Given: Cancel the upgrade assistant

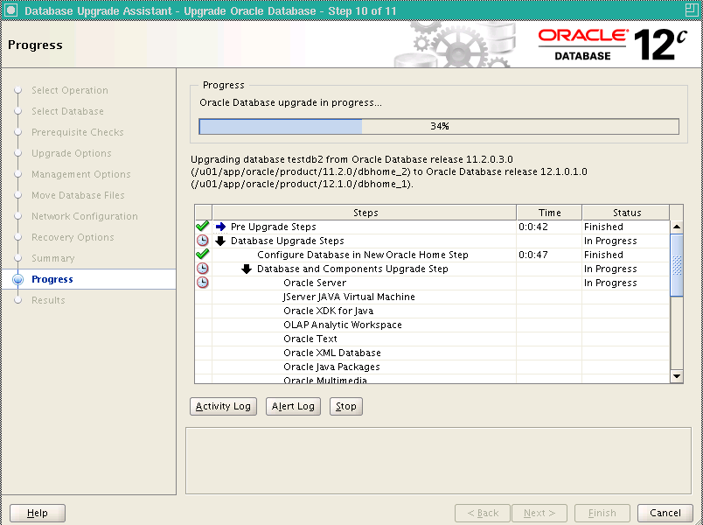Looking at the screenshot, I should coord(665,513).
